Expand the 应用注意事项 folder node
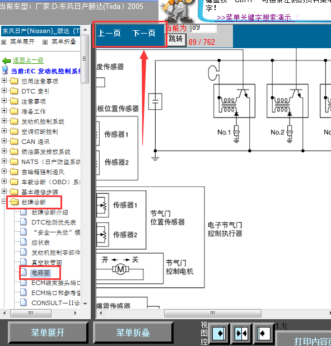This screenshot has width=331, height=346. pos(4,80)
